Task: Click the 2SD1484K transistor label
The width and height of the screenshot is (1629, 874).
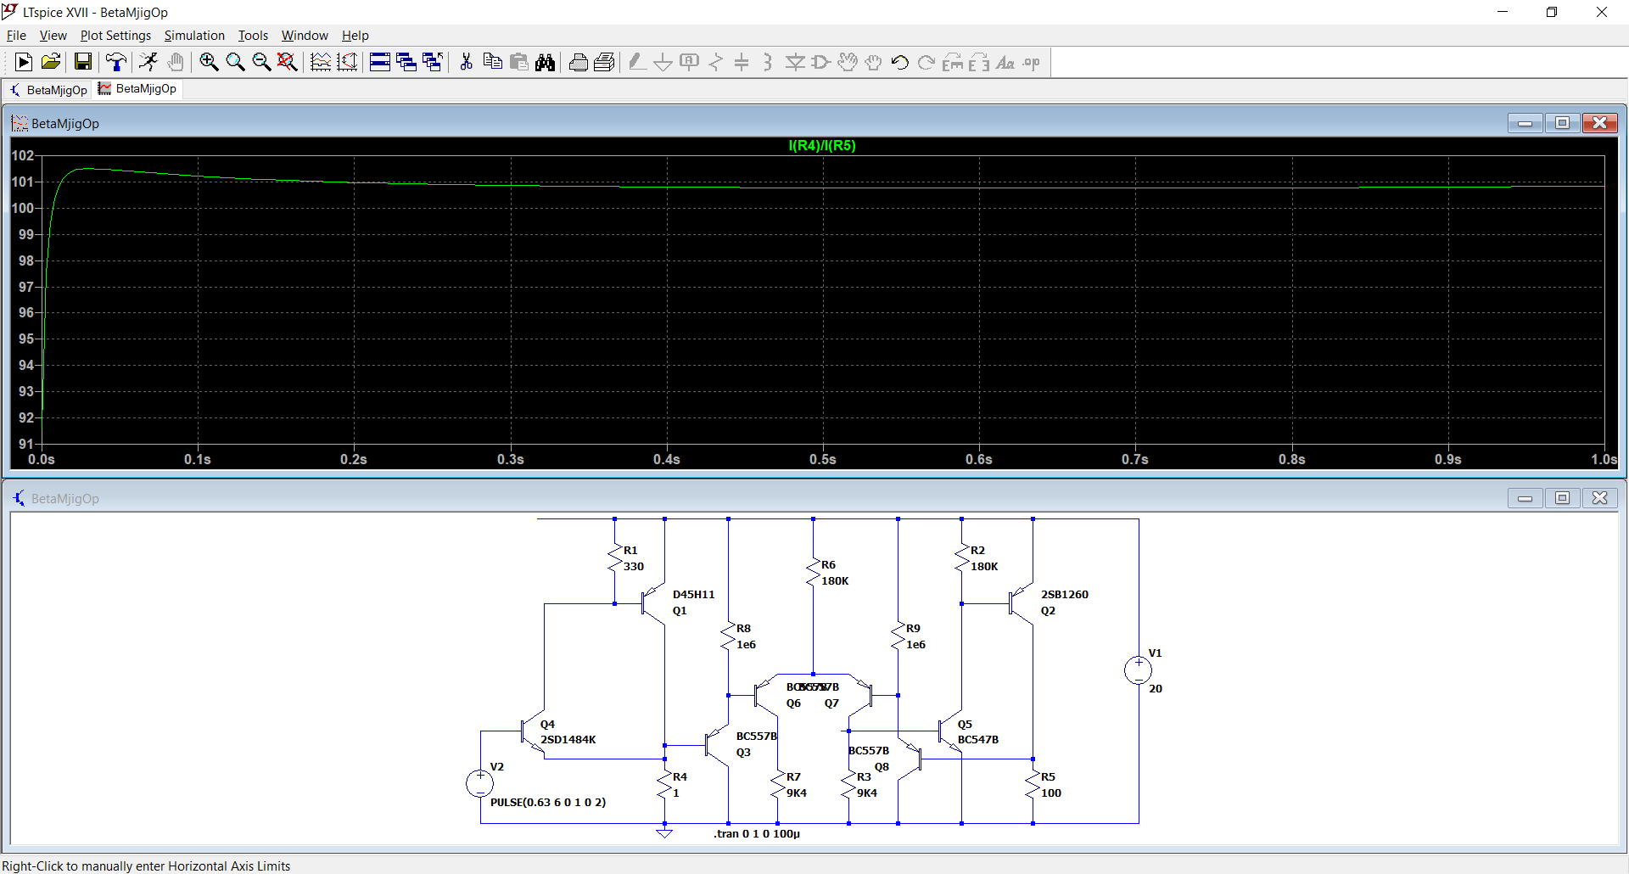Action: coord(568,739)
